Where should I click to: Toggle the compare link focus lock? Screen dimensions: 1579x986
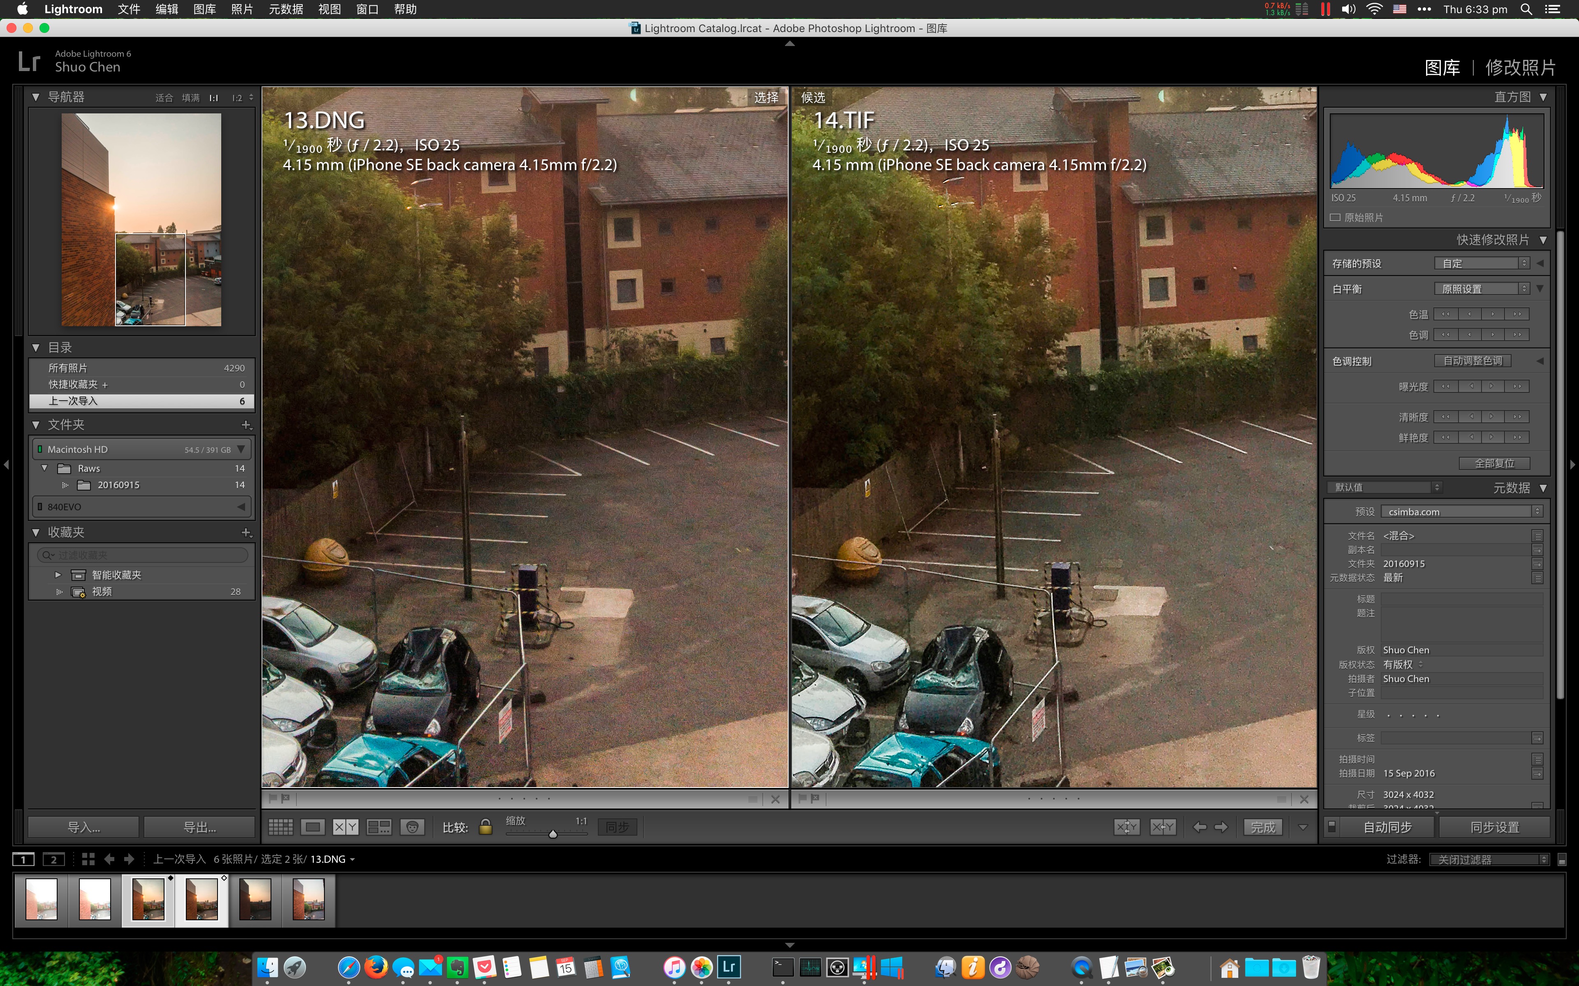tap(486, 827)
